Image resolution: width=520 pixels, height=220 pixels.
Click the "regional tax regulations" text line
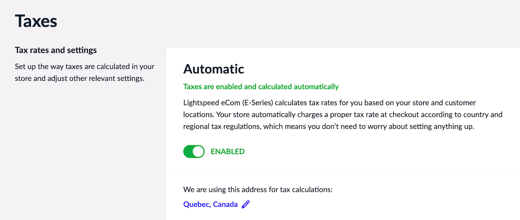coord(329,126)
